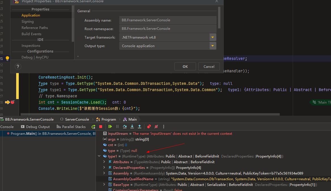Click BB.Framework.ServerConsole breadcrumb
331x191 pixels.
click(27, 119)
